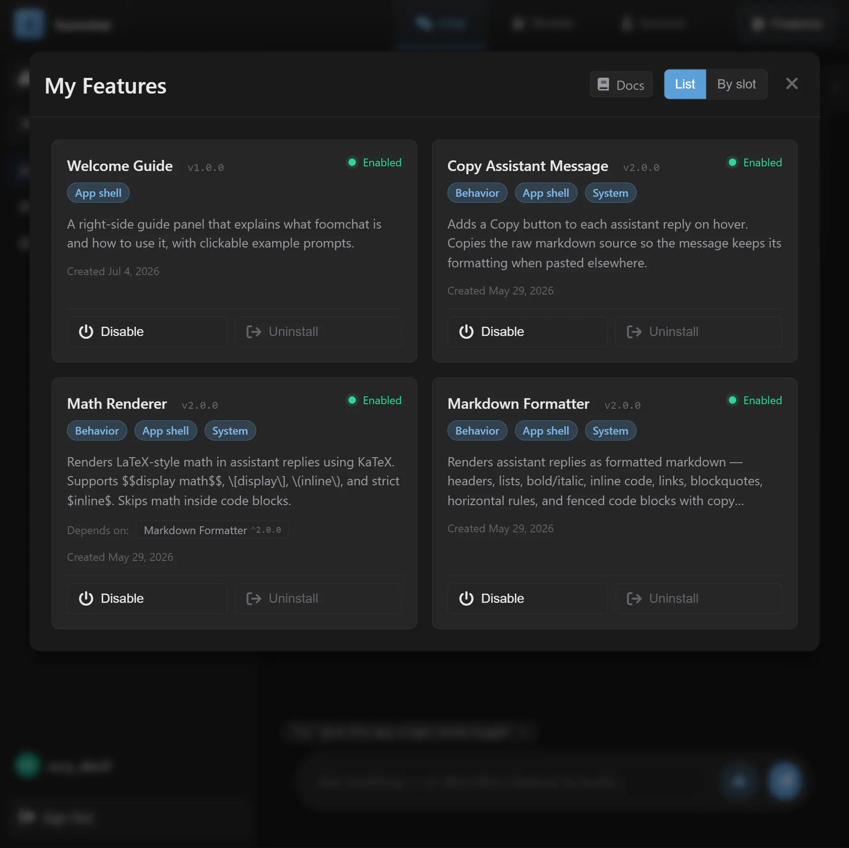849x848 pixels.
Task: Click Behavior tag on Markdown Formatter card
Action: tap(477, 431)
